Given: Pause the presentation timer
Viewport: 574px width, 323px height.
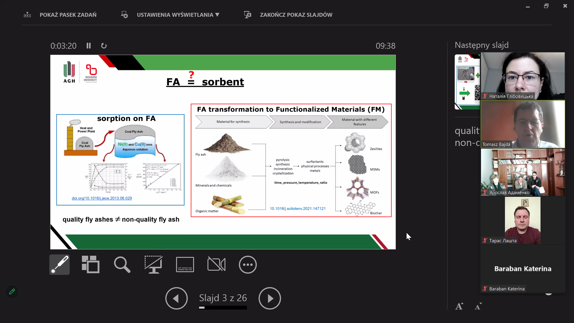Looking at the screenshot, I should 88,46.
